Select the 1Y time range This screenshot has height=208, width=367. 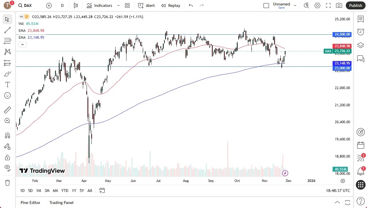click(x=74, y=191)
